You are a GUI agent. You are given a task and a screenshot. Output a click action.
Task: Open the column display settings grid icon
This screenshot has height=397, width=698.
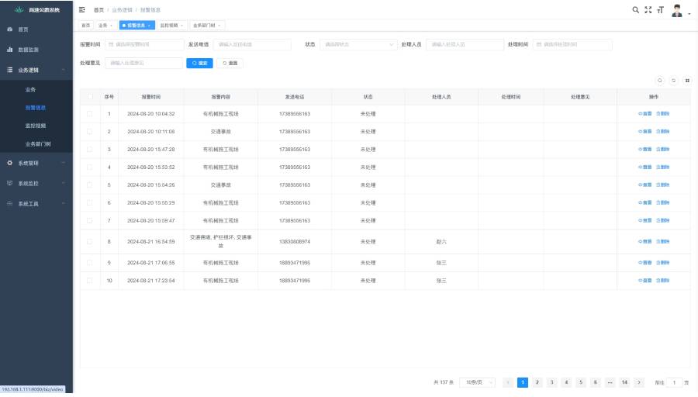(687, 81)
